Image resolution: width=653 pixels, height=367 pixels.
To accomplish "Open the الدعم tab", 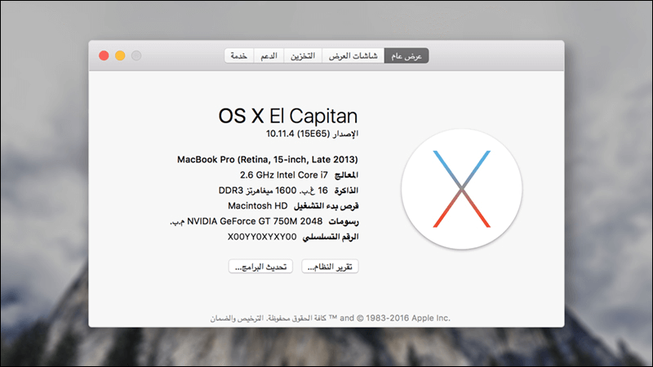I will (269, 55).
